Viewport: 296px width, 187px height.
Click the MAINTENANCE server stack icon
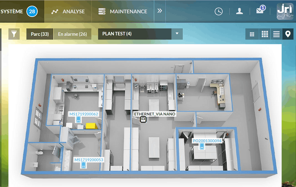click(102, 11)
